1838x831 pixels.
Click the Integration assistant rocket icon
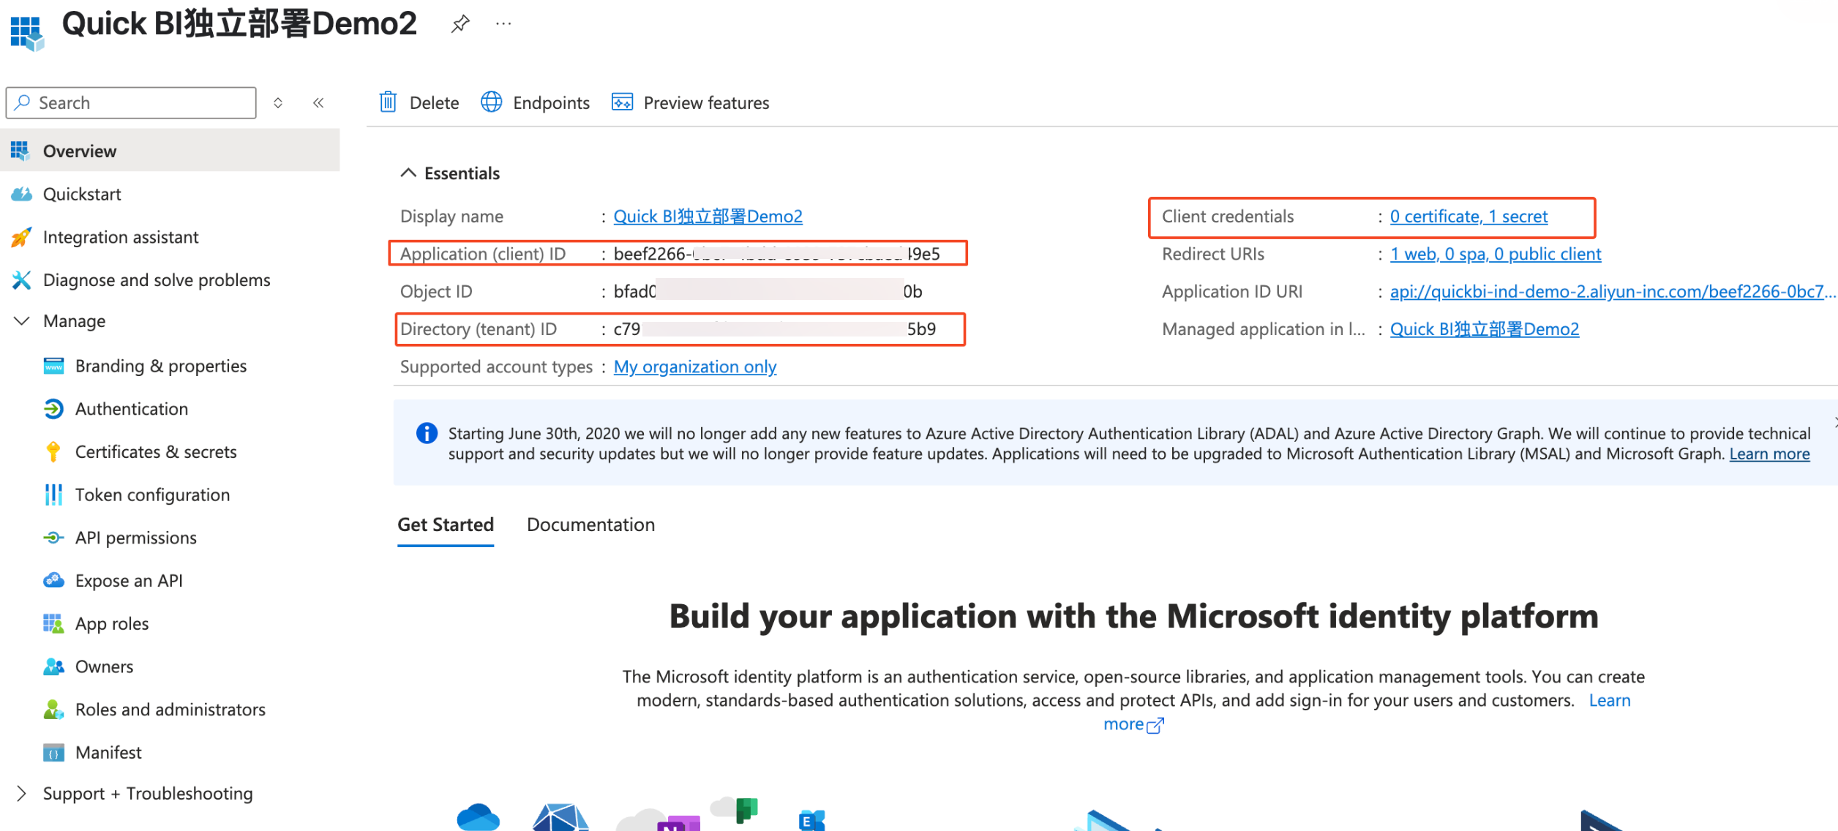point(21,237)
